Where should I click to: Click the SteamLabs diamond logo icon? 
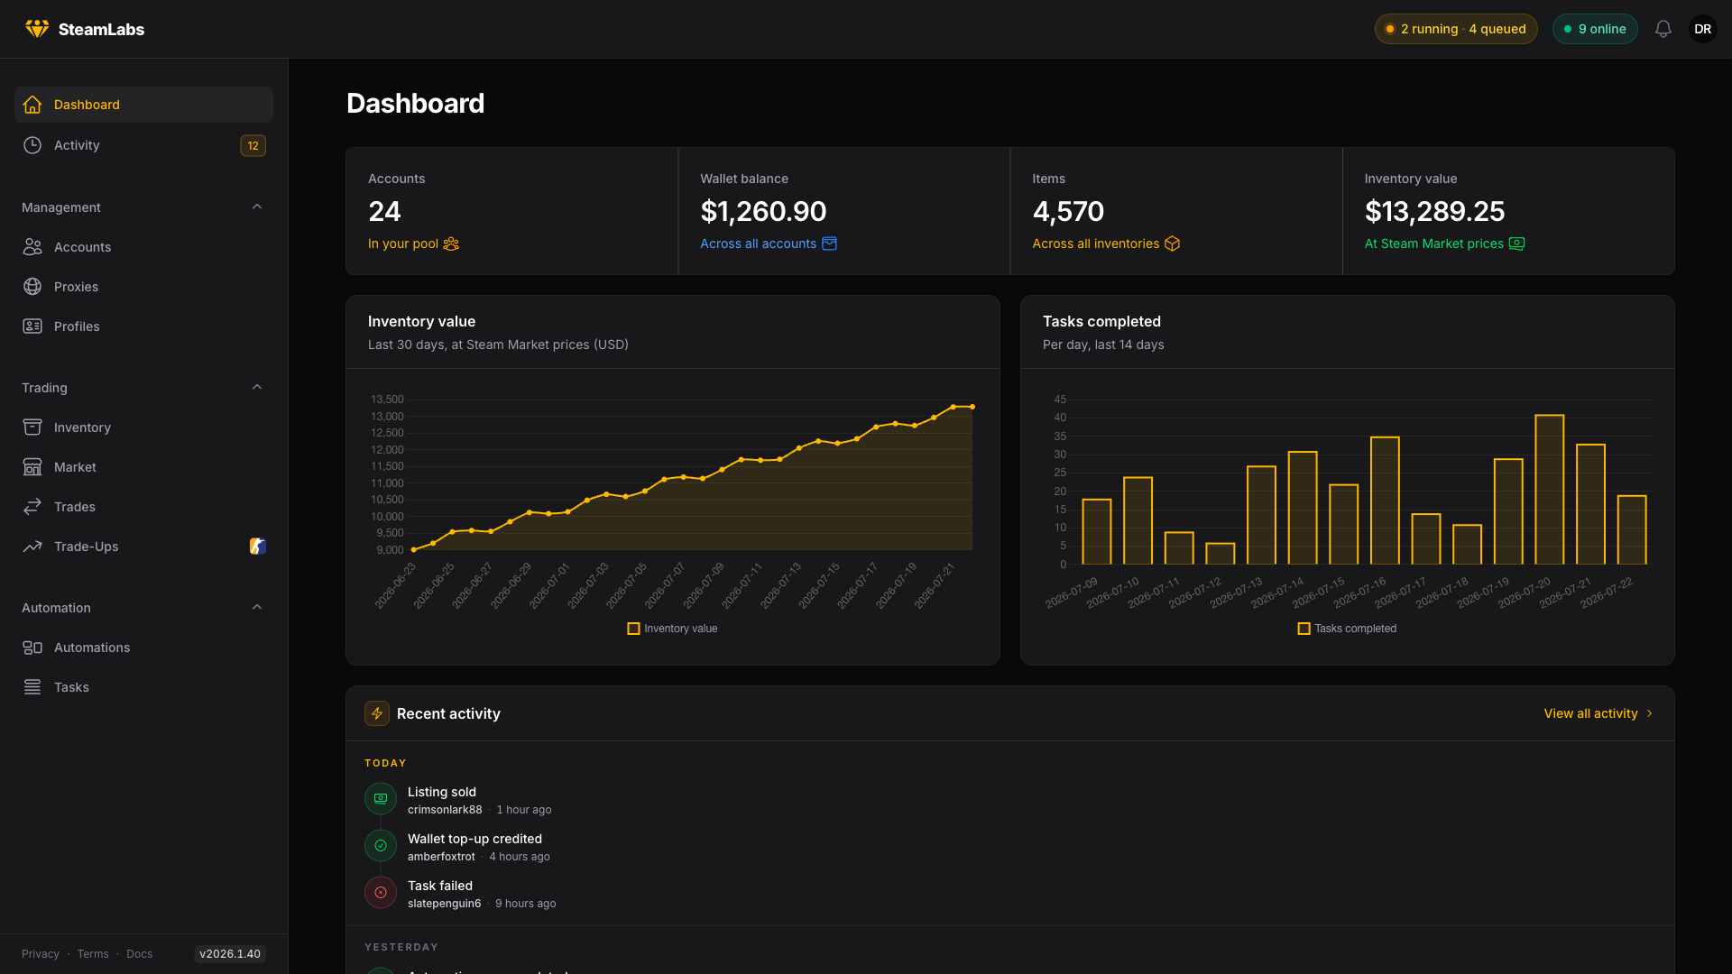37,29
